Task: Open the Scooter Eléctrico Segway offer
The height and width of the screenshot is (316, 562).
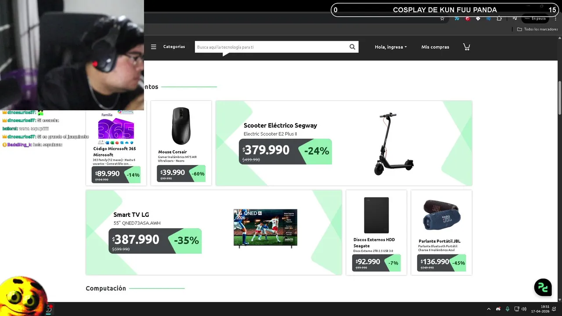Action: (344, 143)
